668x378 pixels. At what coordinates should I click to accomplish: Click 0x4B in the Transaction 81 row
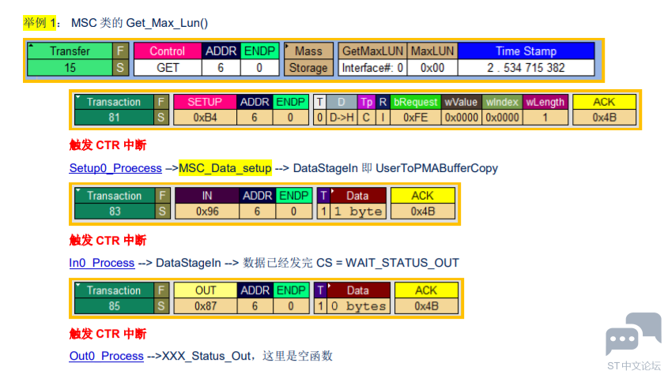[x=604, y=118]
